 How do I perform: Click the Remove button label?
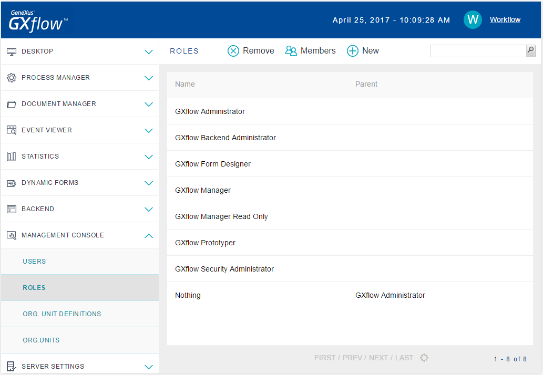click(258, 51)
